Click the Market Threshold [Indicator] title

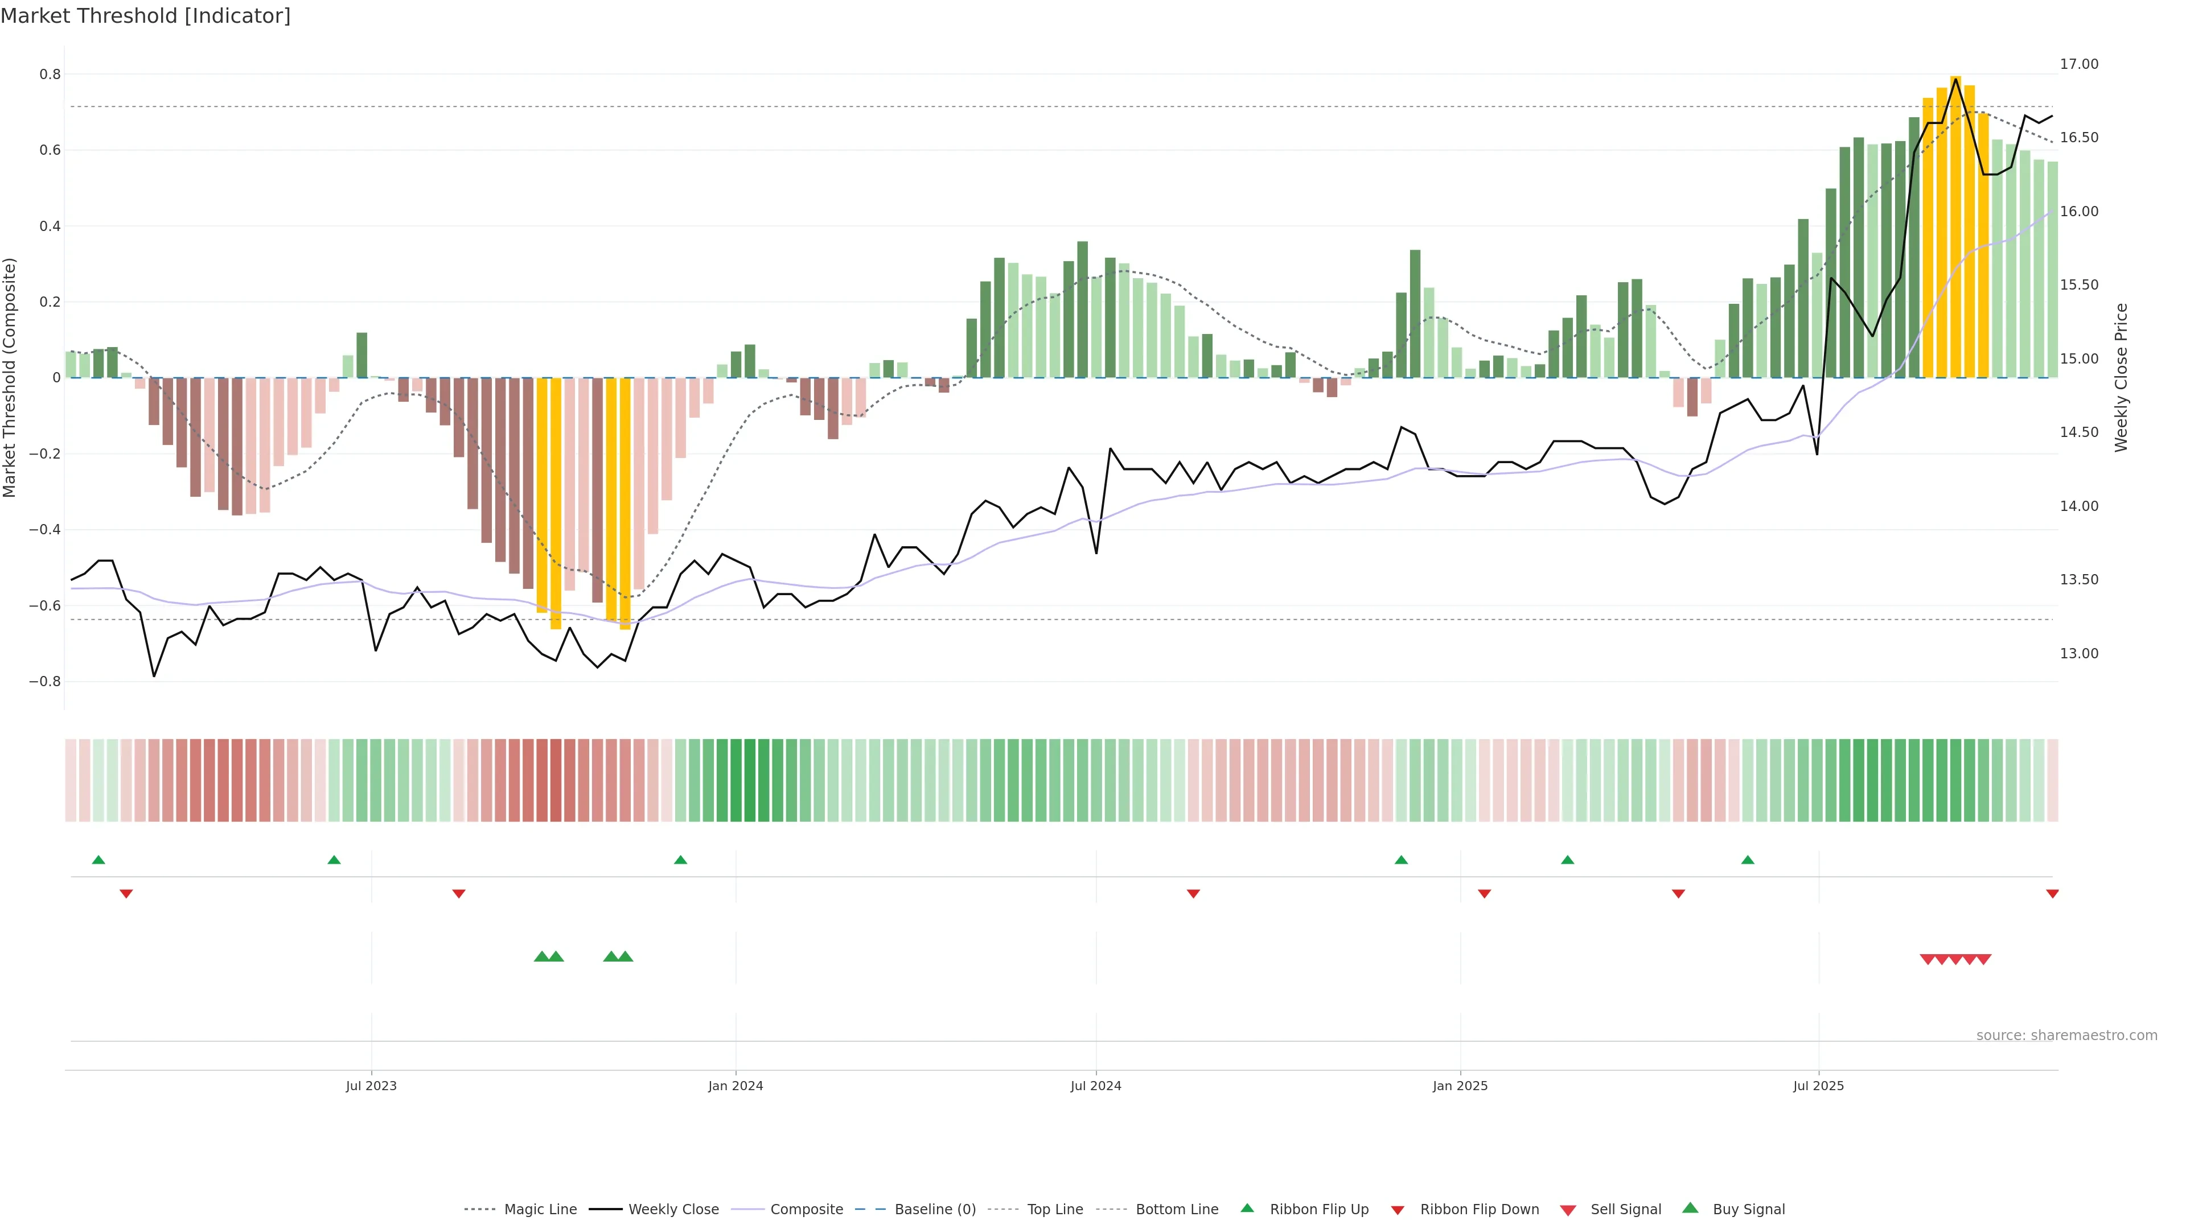point(145,16)
